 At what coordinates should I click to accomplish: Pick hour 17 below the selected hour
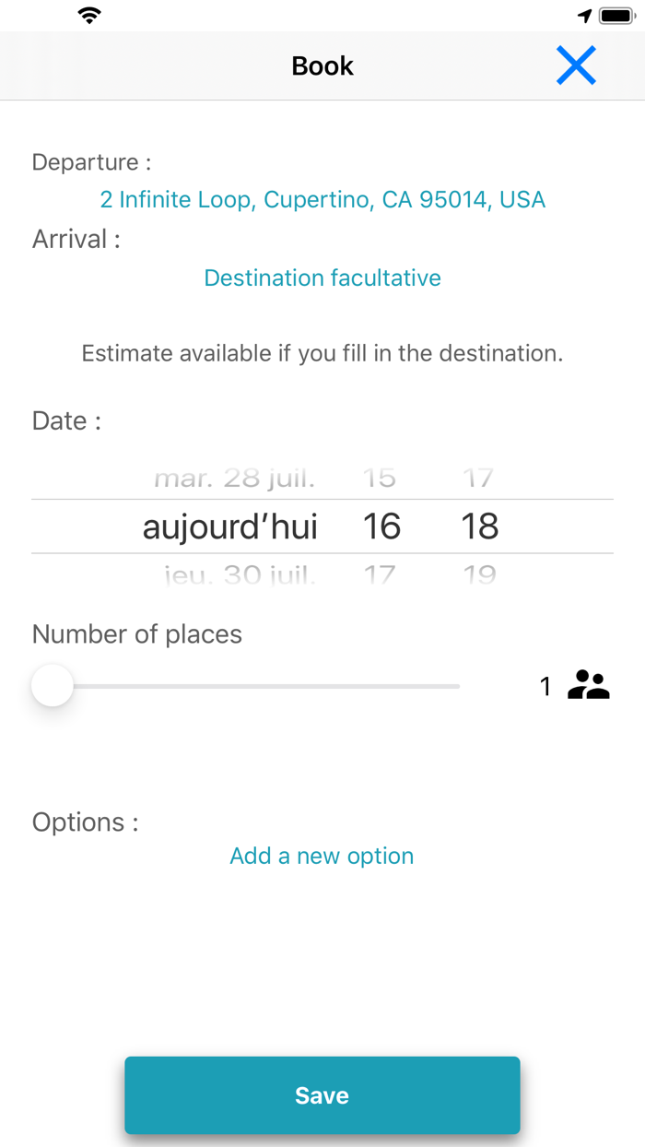click(380, 575)
